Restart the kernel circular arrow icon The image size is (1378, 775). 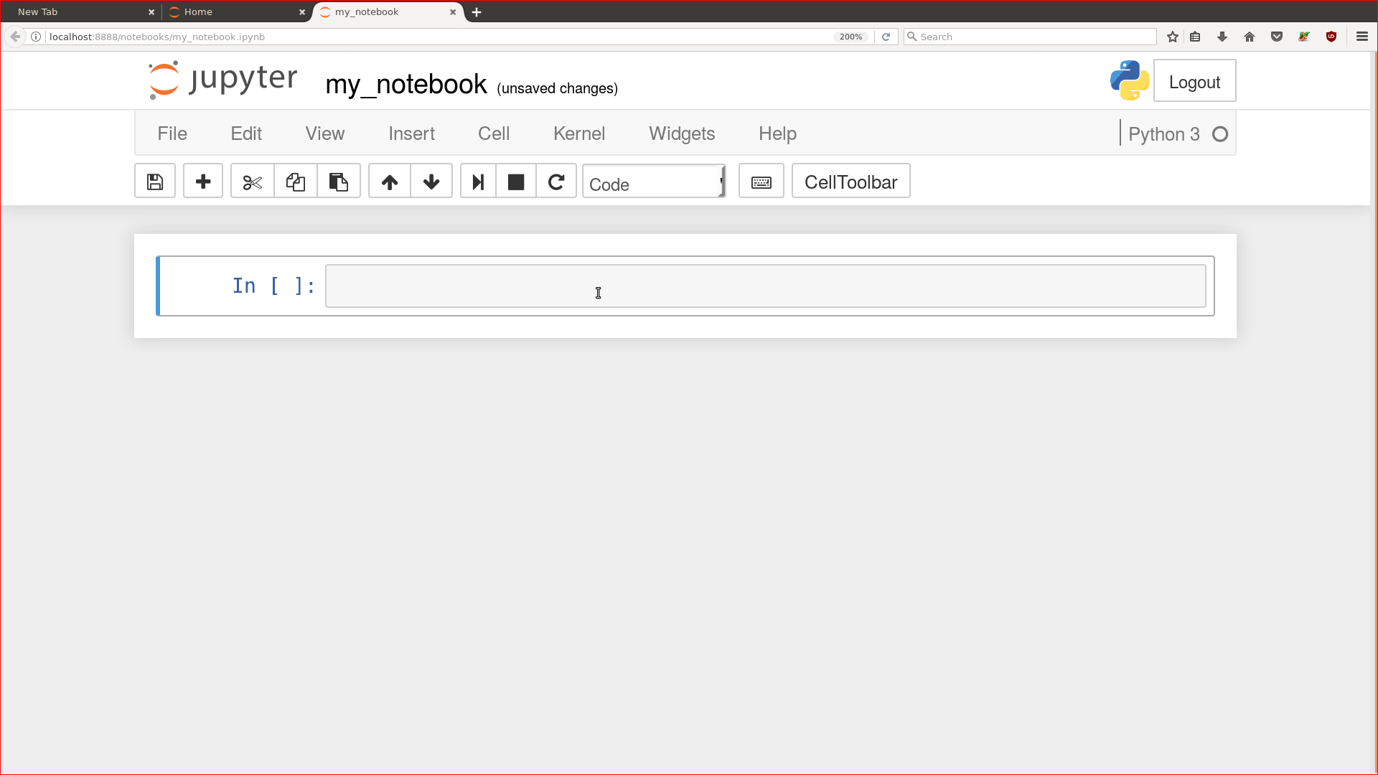556,182
